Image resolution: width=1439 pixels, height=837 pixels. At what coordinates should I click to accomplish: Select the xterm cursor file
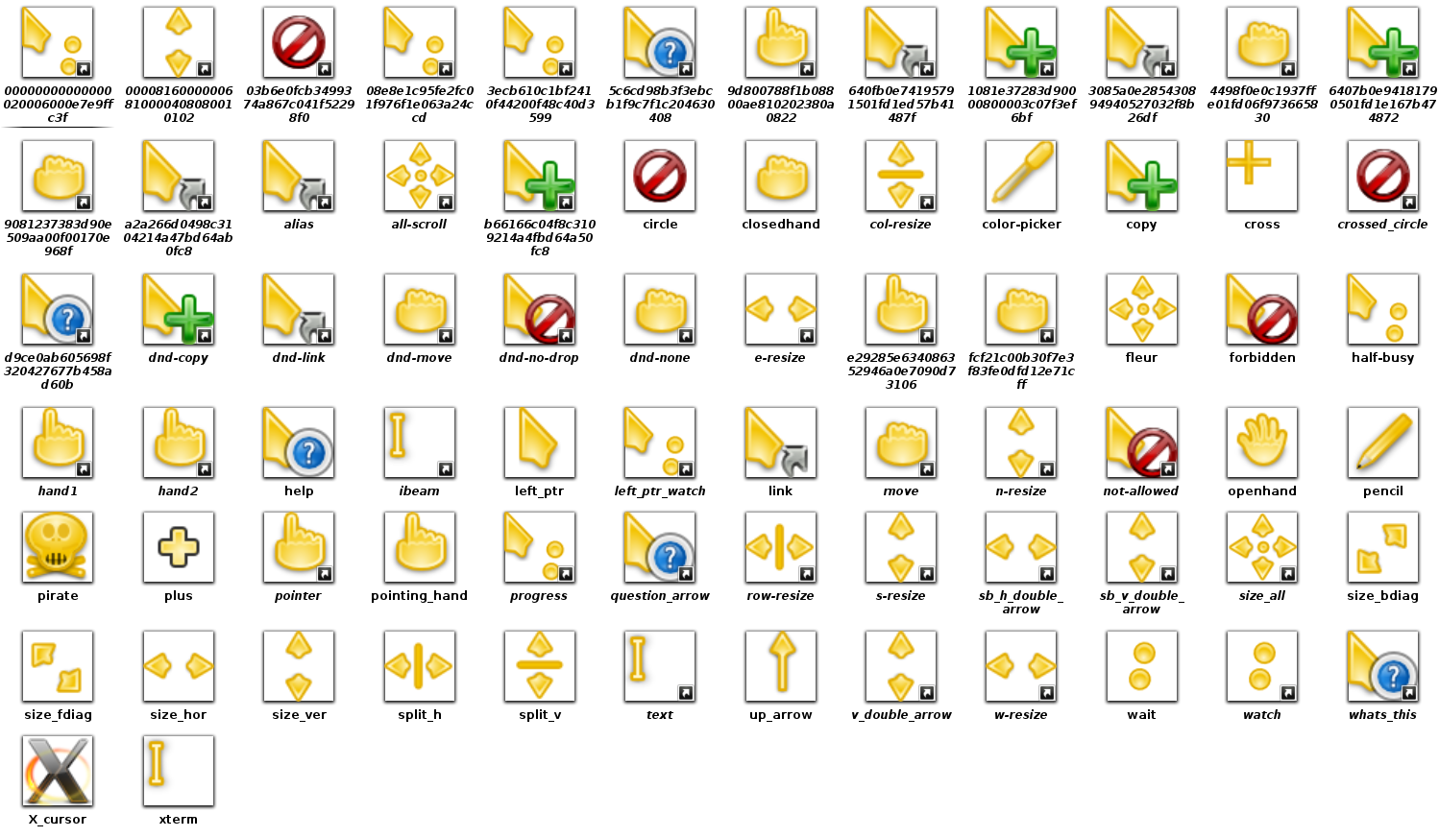pyautogui.click(x=179, y=771)
